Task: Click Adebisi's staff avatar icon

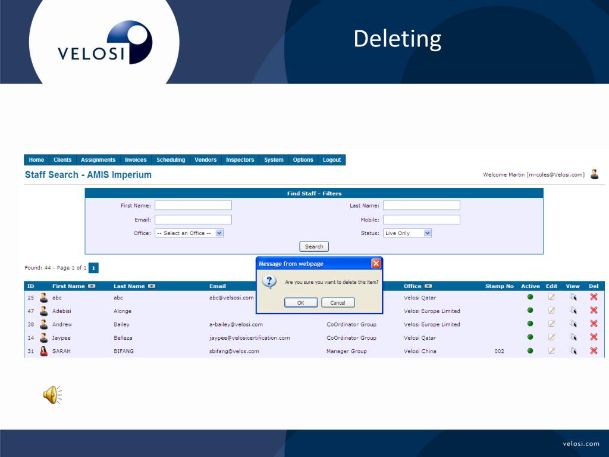Action: pos(43,311)
